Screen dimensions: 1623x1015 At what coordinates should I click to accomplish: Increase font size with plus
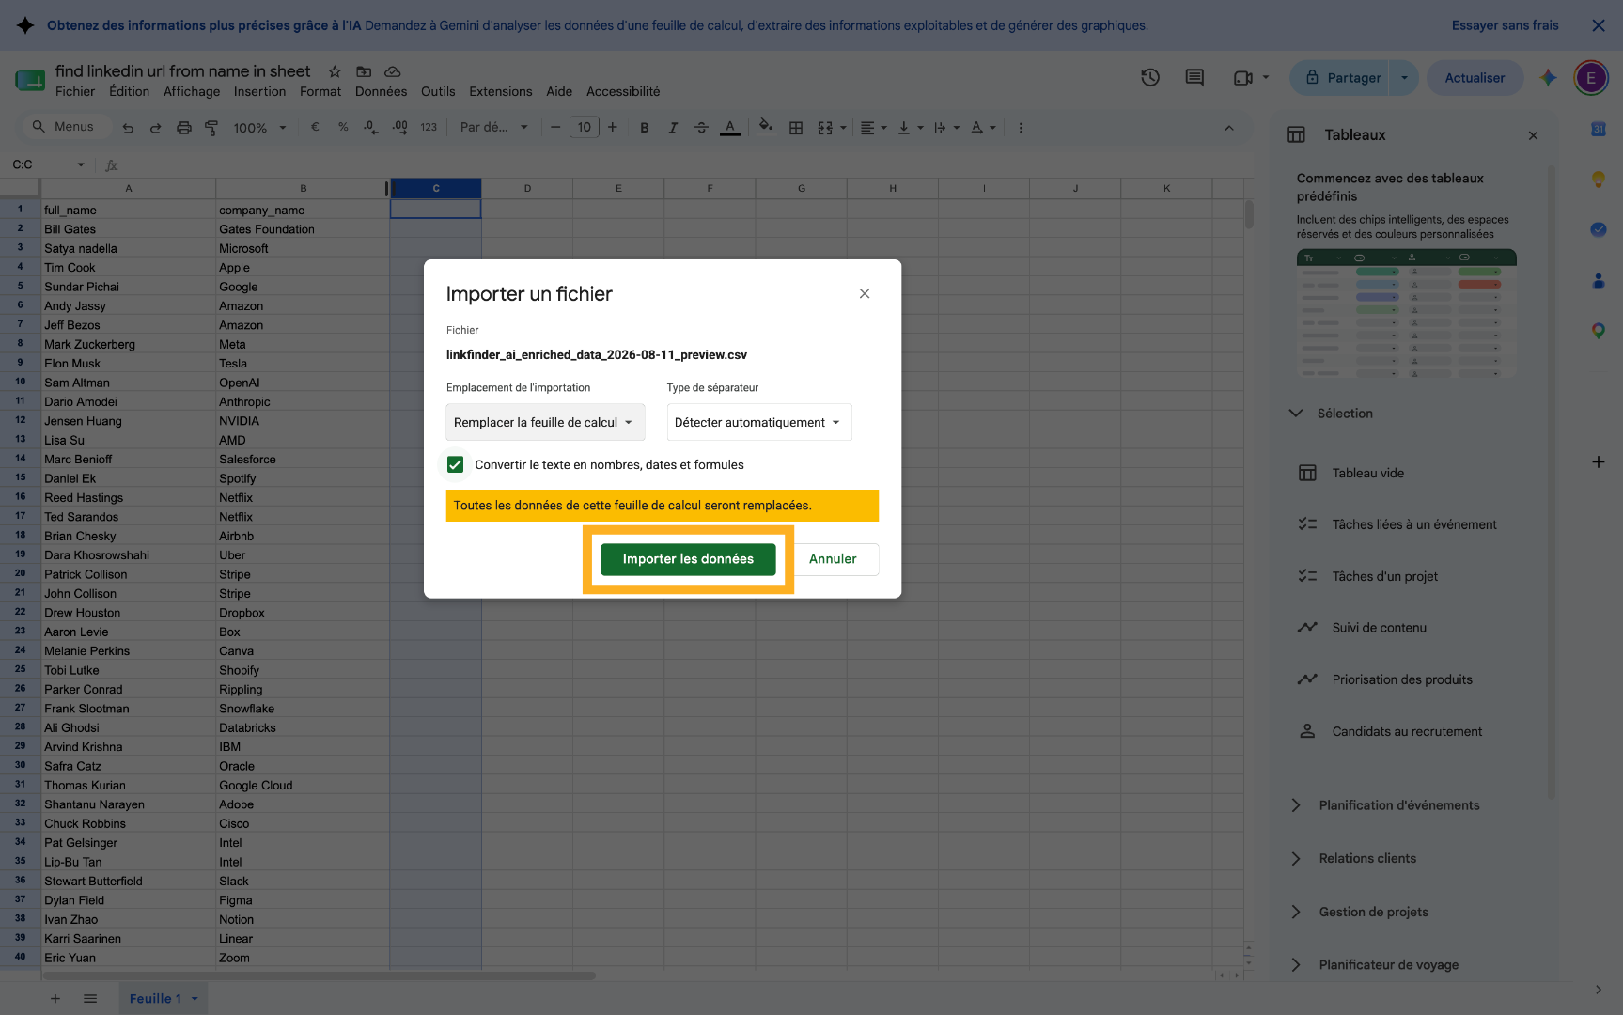(613, 128)
